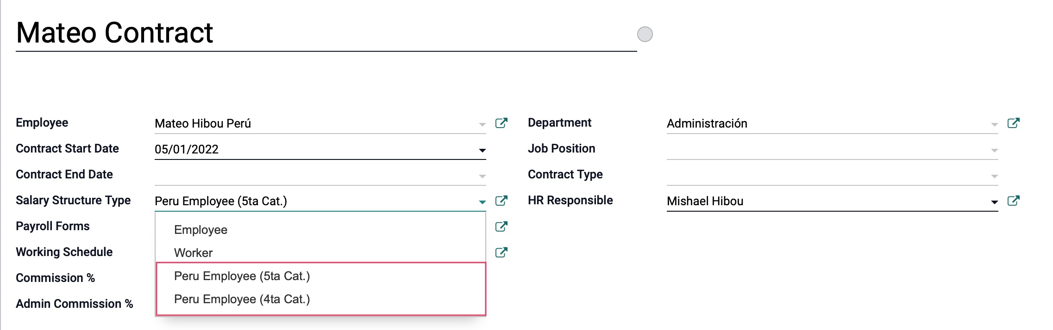Expand the Job Position dropdown arrow
This screenshot has height=330, width=1053.
pyautogui.click(x=994, y=150)
